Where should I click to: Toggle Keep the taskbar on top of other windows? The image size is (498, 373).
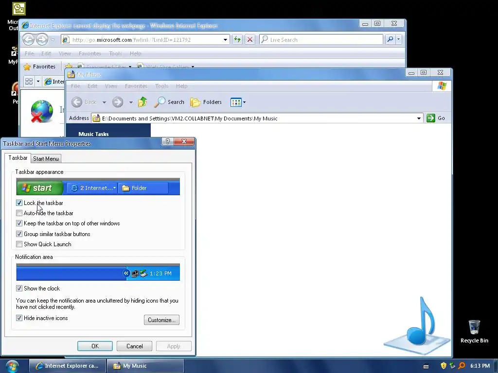[x=19, y=223]
